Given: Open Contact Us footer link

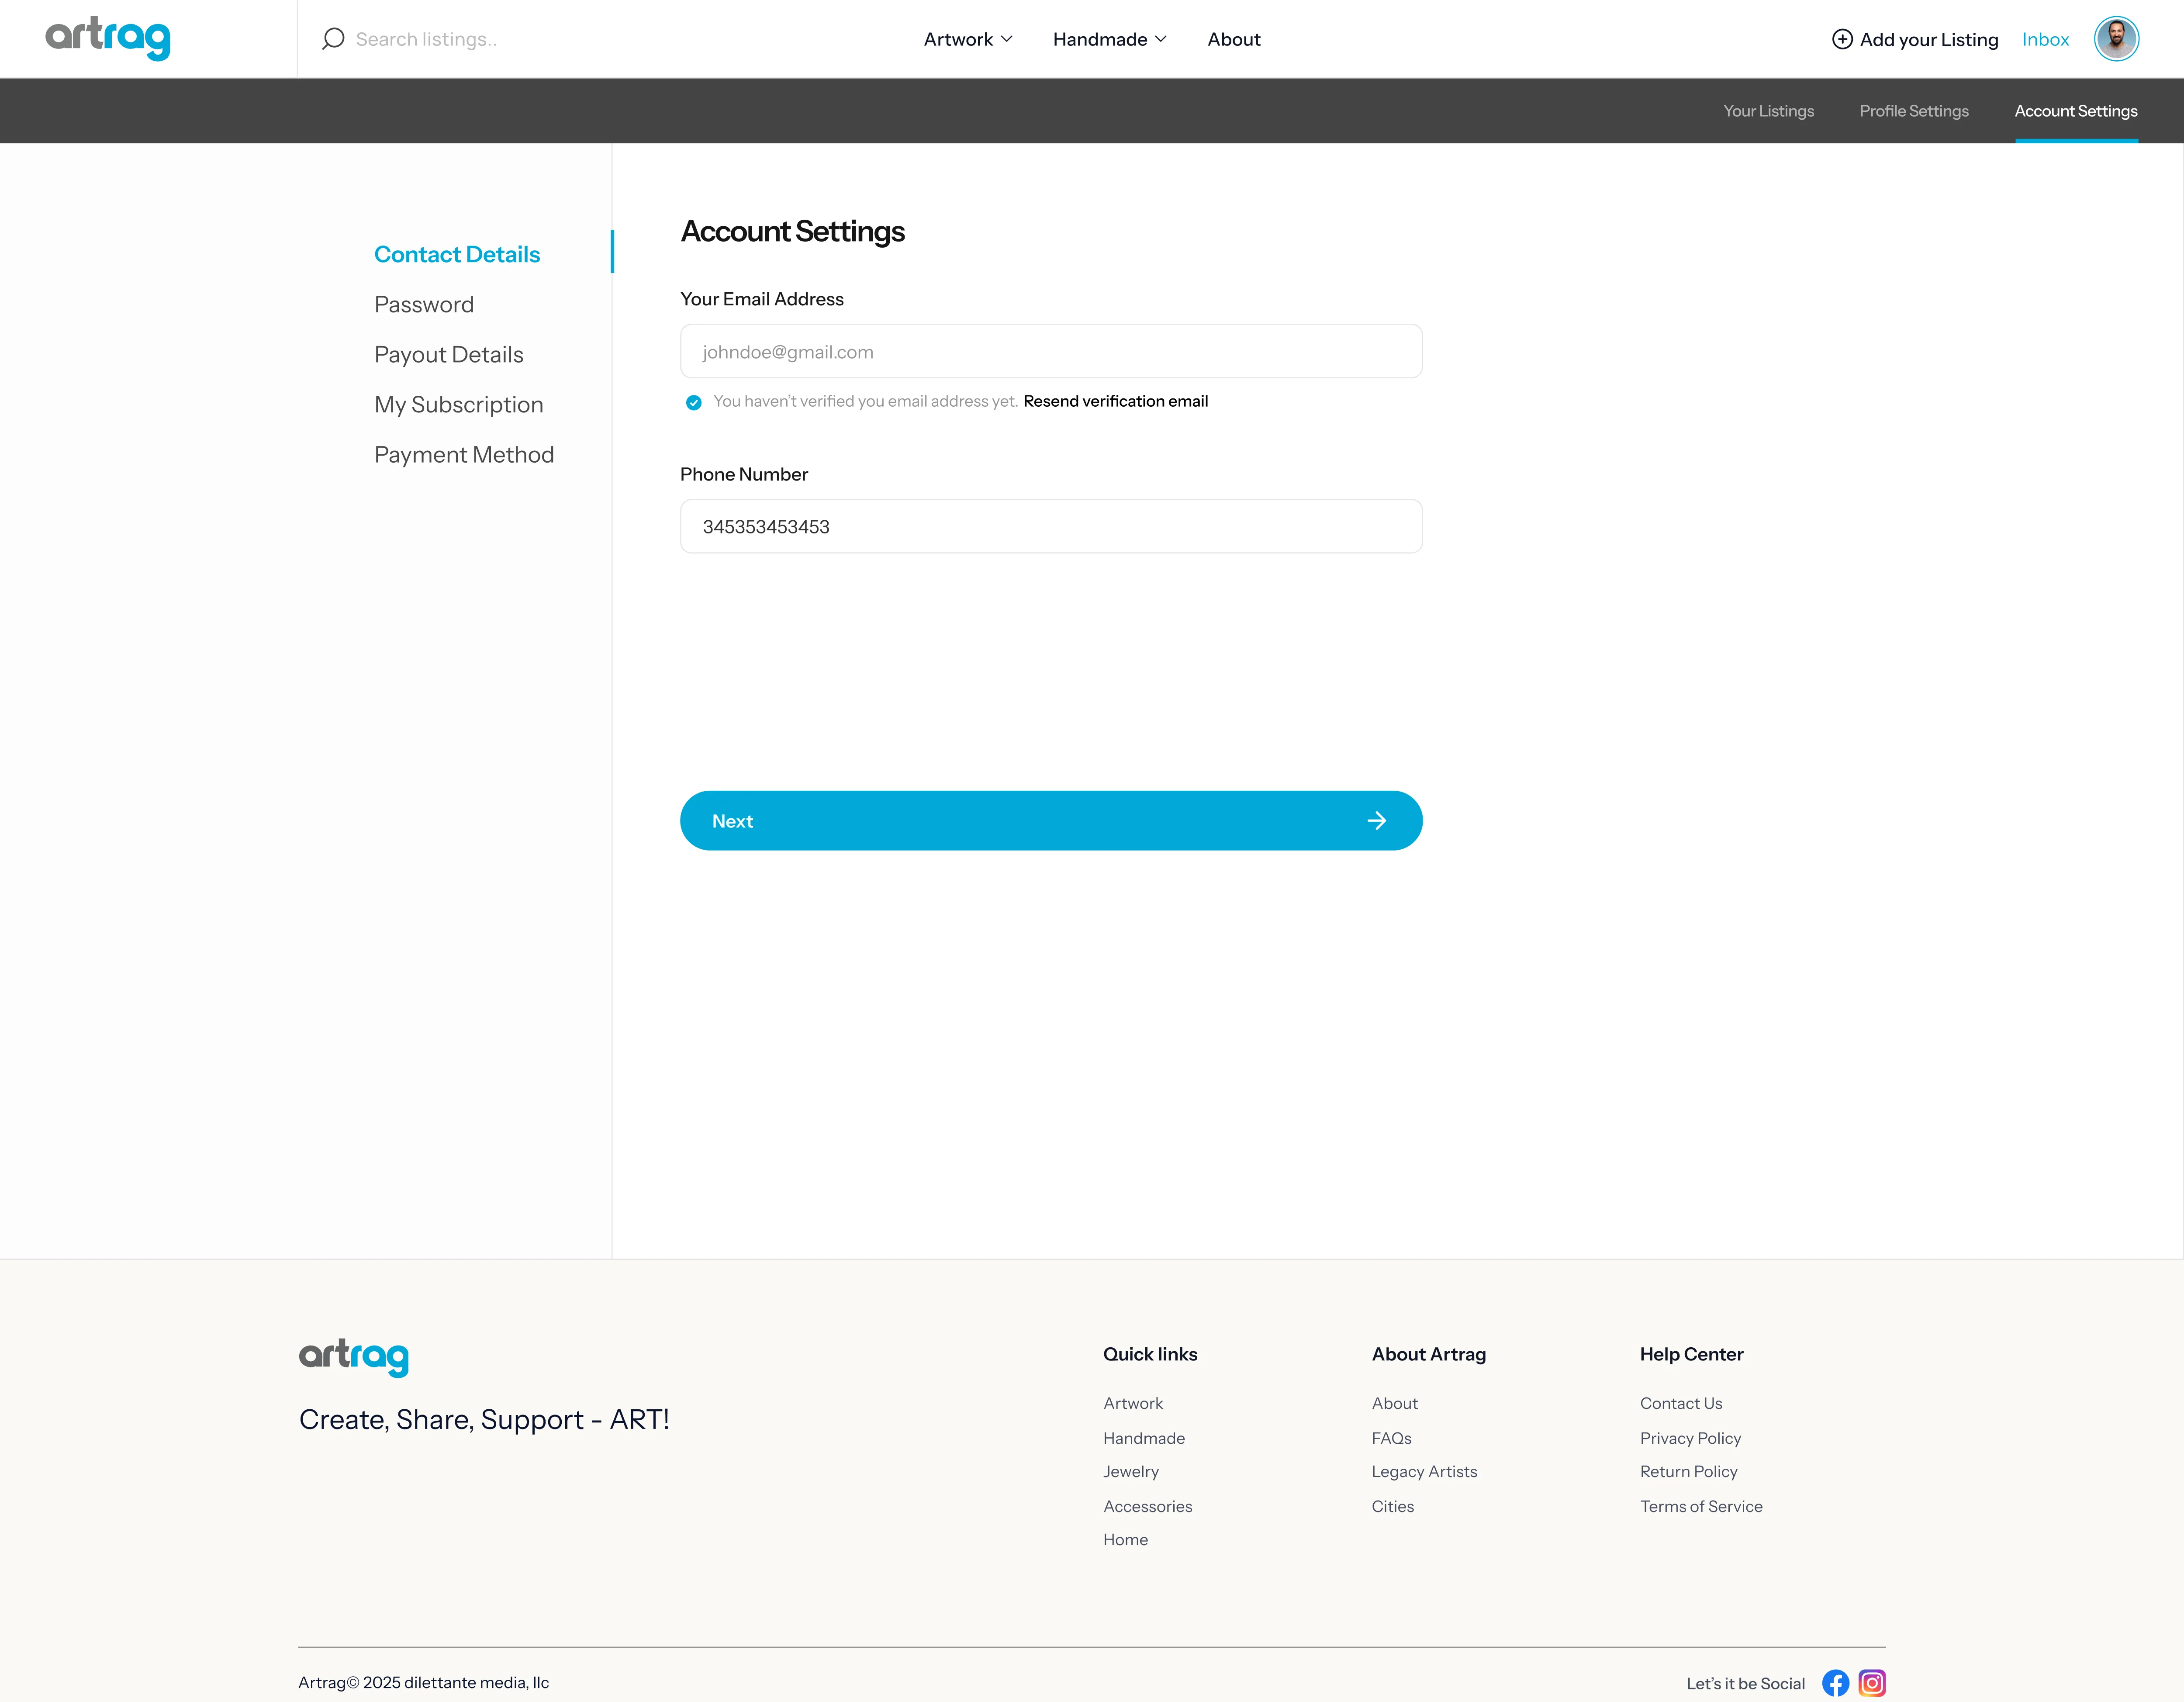Looking at the screenshot, I should [1680, 1403].
